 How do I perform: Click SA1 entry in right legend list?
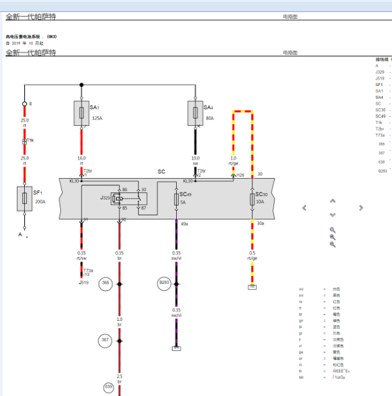pyautogui.click(x=380, y=91)
